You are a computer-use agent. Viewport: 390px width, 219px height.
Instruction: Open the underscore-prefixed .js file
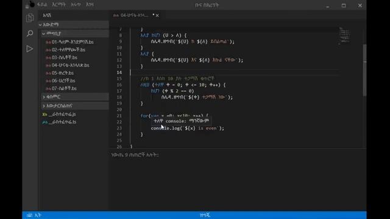point(62,114)
